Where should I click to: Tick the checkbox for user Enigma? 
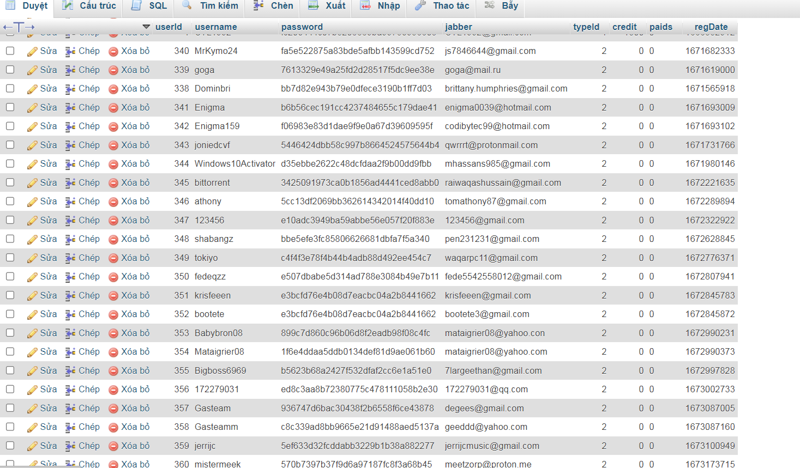10,107
